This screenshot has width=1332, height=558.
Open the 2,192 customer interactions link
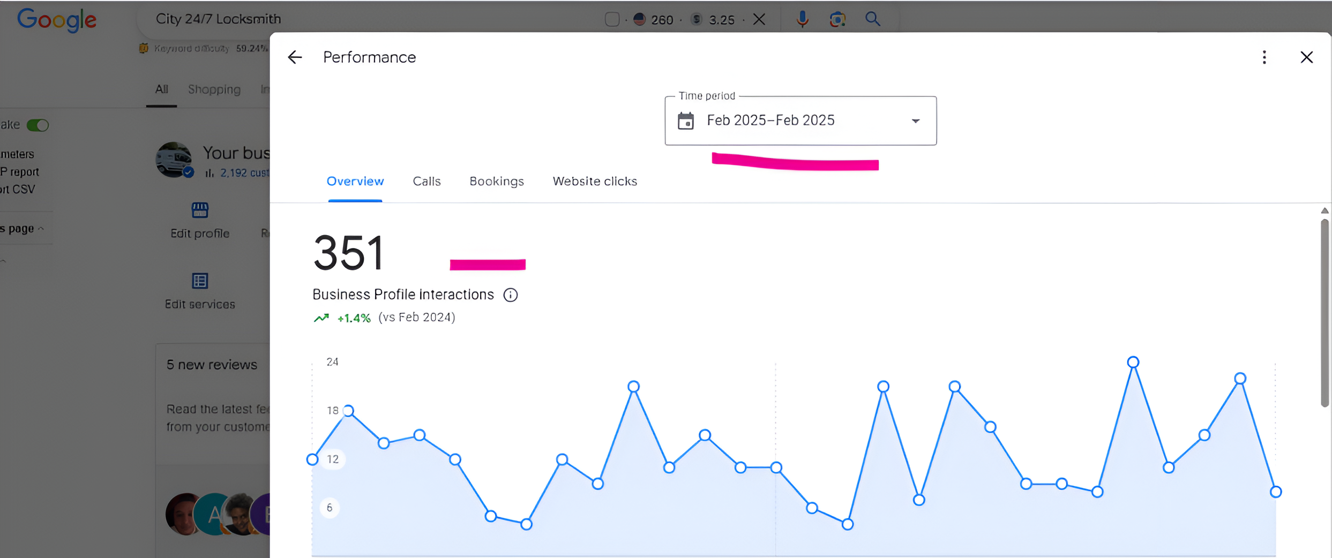pos(245,173)
